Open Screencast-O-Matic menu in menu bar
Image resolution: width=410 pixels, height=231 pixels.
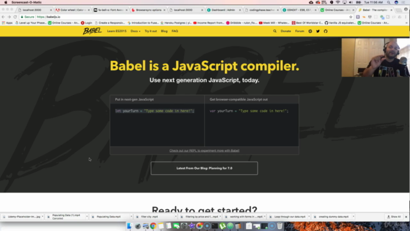[x=26, y=3]
